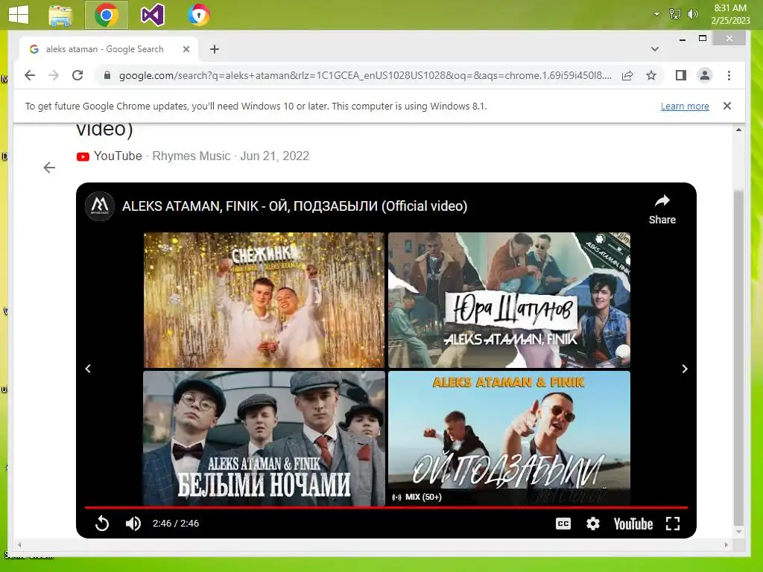Click the volume speaker tray icon
This screenshot has width=763, height=572.
point(692,14)
